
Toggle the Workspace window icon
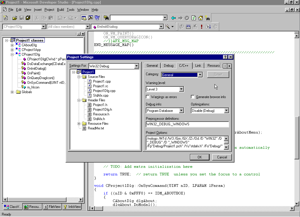[83, 18]
